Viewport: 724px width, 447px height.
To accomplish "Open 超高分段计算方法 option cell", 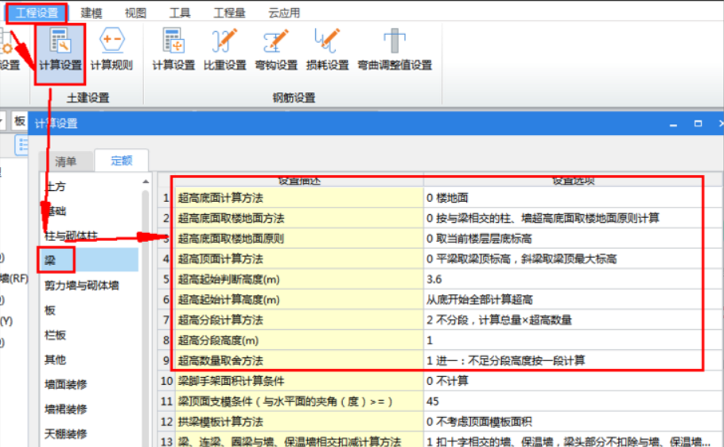I will coord(563,320).
